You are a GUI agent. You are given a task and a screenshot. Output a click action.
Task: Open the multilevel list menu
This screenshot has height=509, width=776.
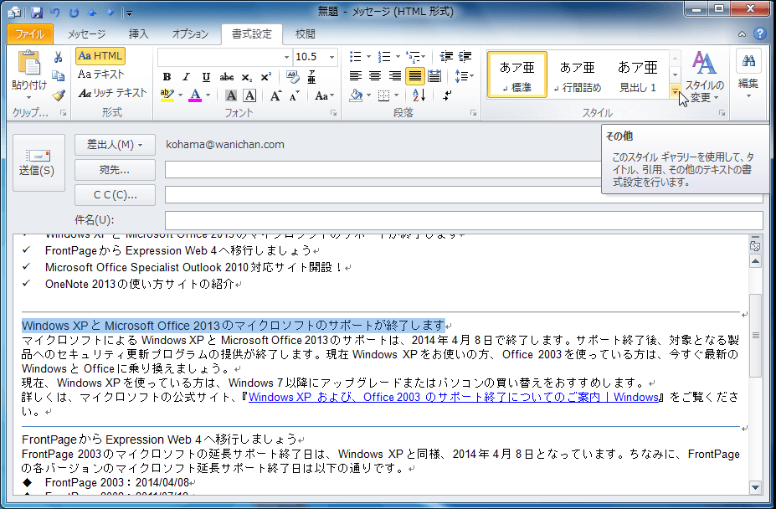(415, 56)
